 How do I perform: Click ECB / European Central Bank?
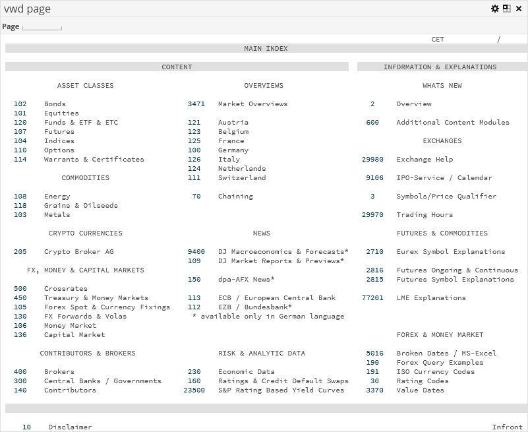(276, 298)
